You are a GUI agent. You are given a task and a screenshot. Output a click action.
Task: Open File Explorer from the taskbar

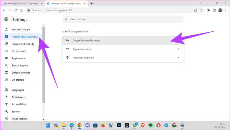point(64,125)
